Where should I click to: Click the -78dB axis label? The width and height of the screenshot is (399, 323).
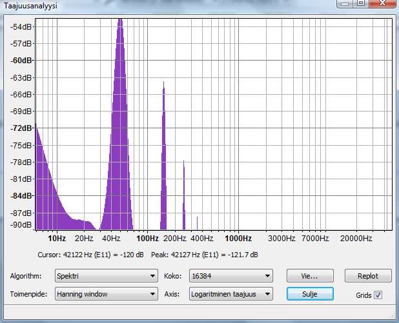(x=21, y=162)
